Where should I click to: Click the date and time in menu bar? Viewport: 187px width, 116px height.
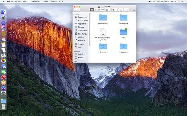(166, 1)
